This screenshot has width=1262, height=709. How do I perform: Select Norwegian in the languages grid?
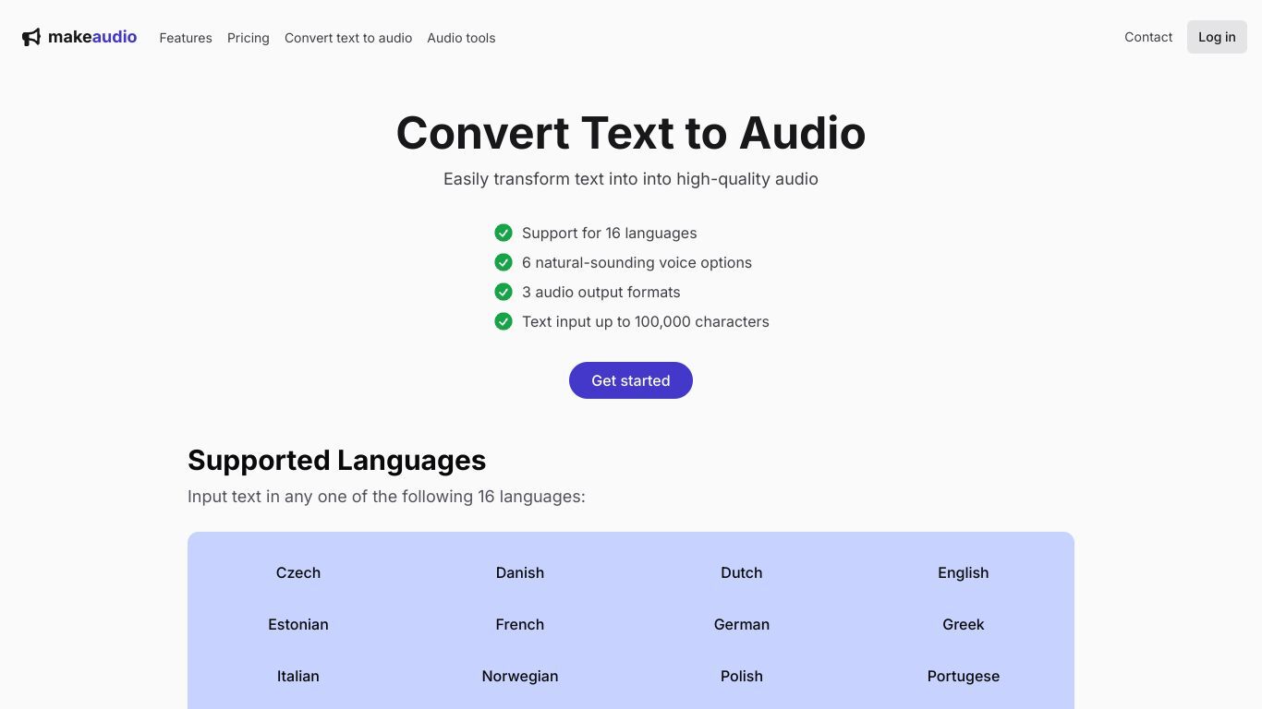pyautogui.click(x=520, y=676)
